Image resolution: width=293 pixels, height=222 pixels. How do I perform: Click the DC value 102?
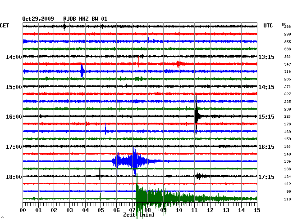[288, 184]
